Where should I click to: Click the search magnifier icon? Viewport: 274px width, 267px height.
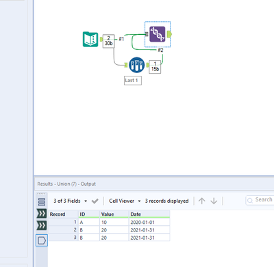click(250, 200)
